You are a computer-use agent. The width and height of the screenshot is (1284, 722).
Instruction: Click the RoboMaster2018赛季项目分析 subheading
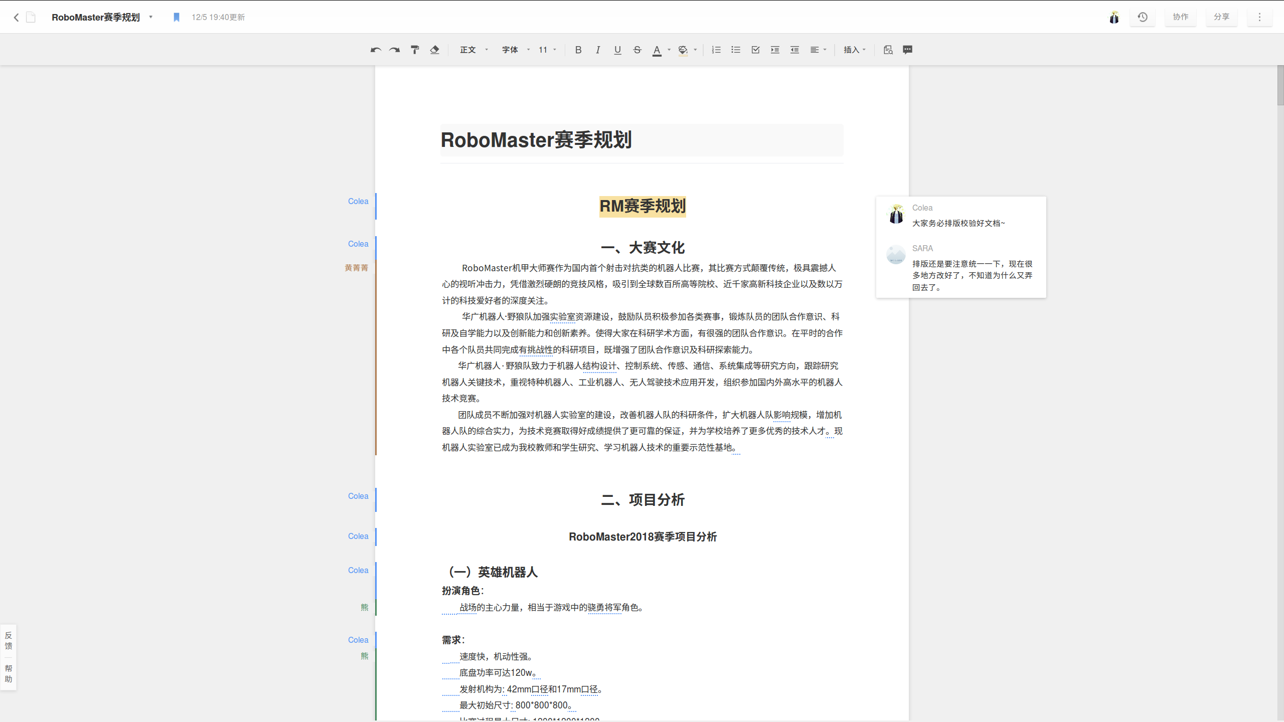(643, 537)
